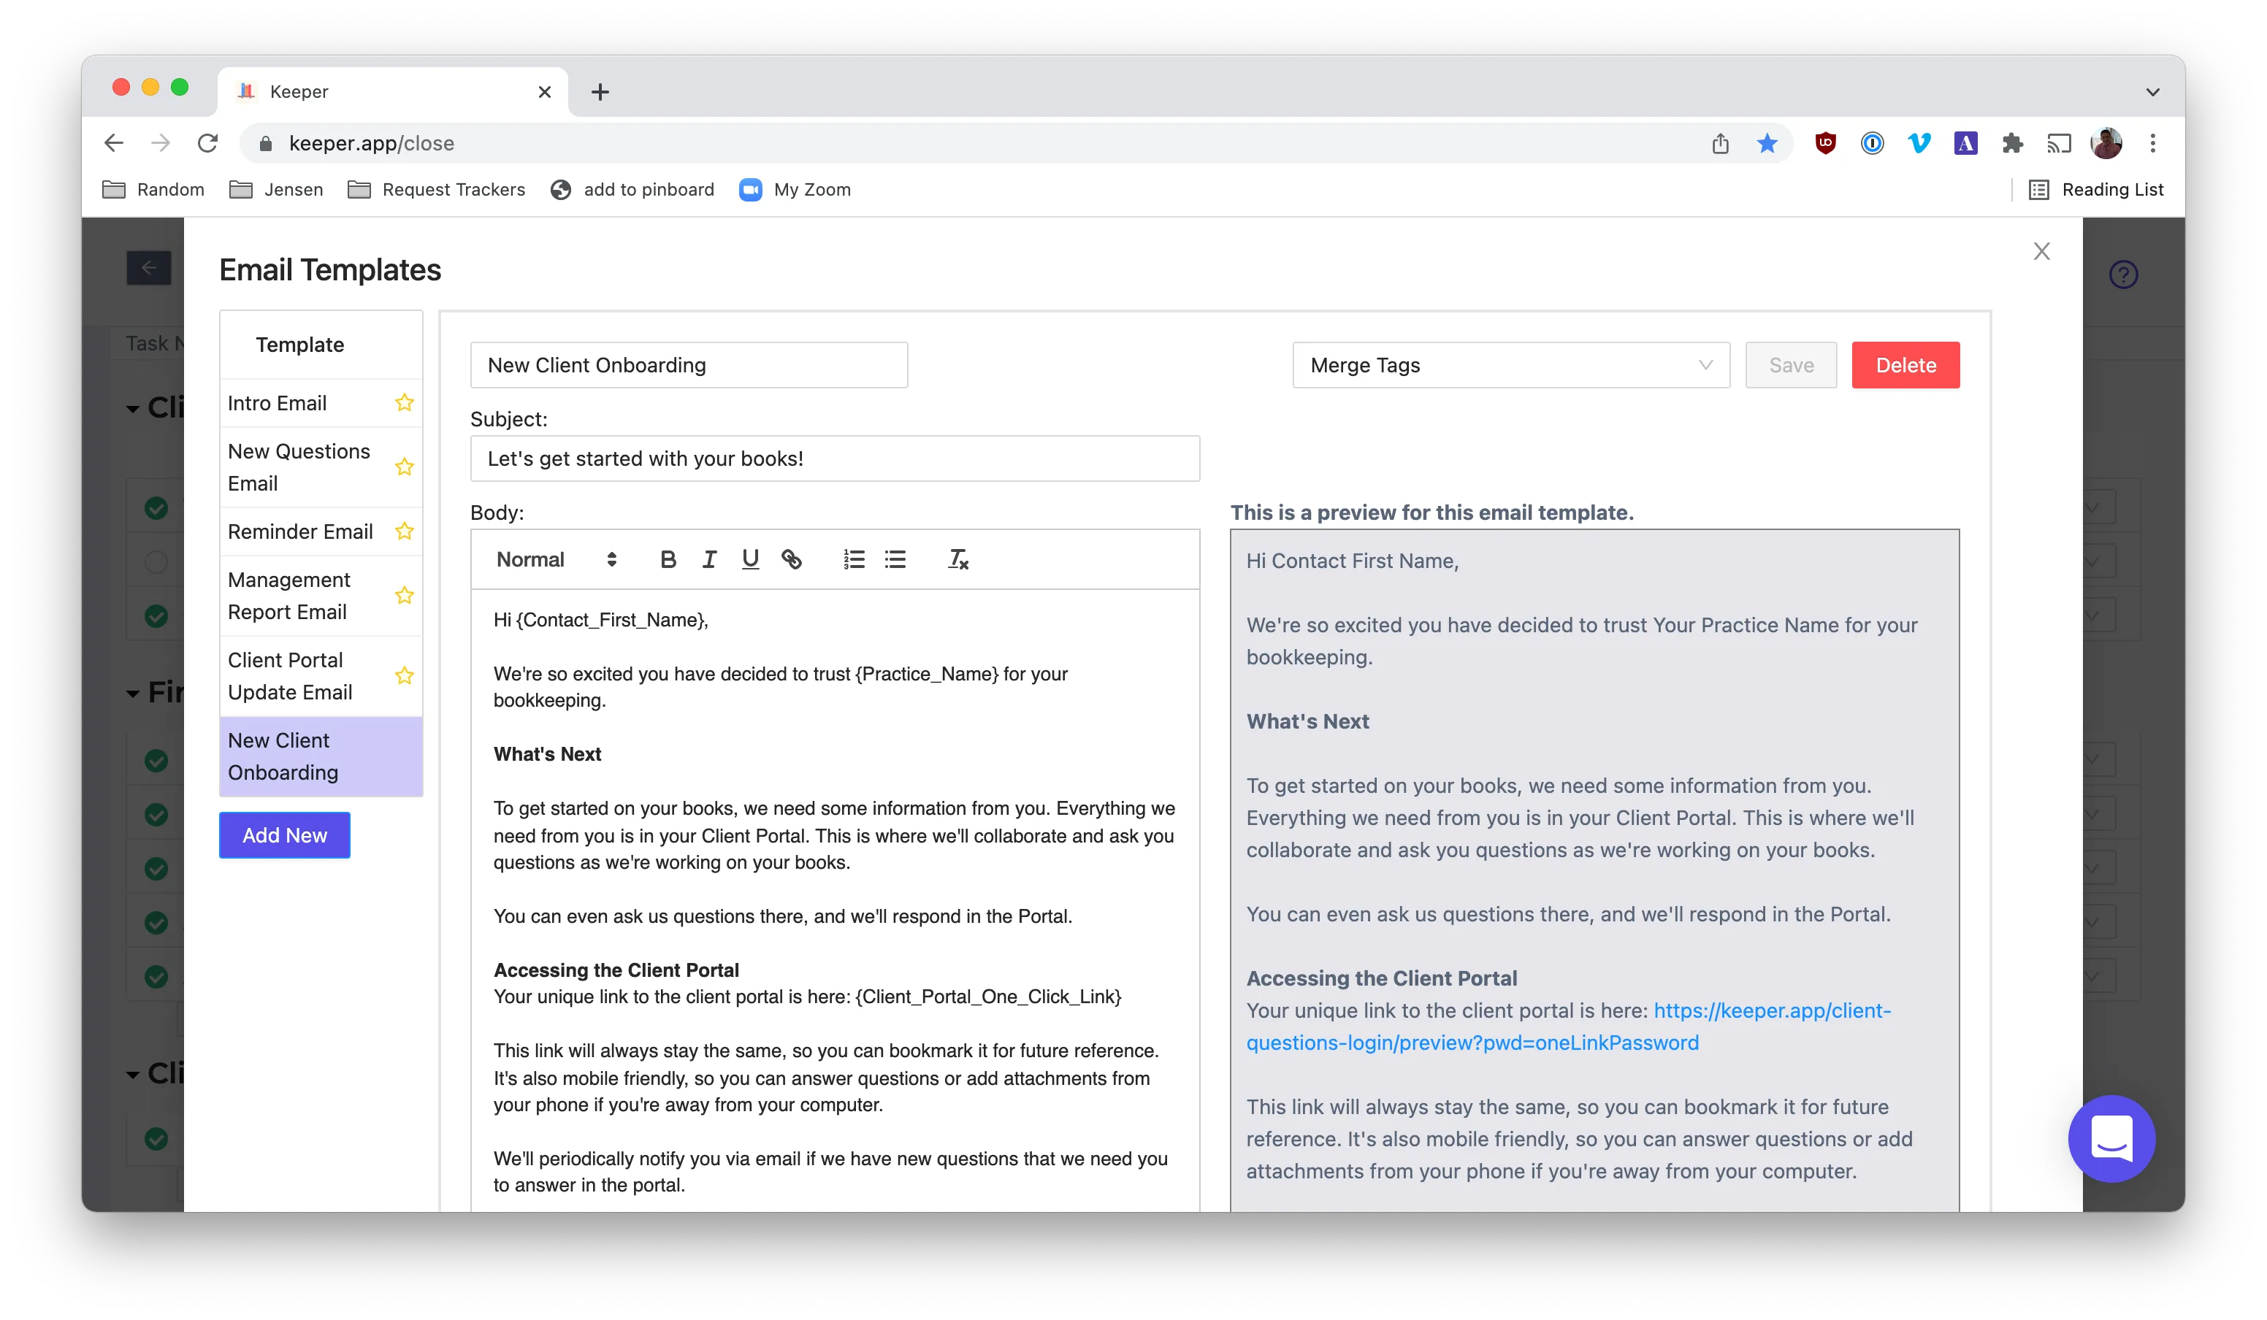
Task: Expand the Chrome tab search chevron
Action: tap(2152, 92)
